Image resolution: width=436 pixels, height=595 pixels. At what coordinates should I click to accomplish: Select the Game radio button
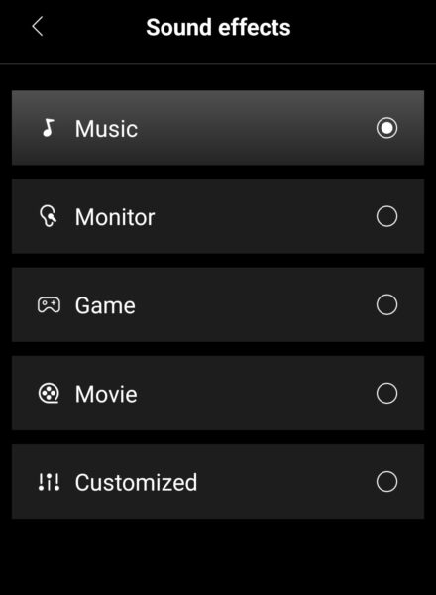coord(386,304)
